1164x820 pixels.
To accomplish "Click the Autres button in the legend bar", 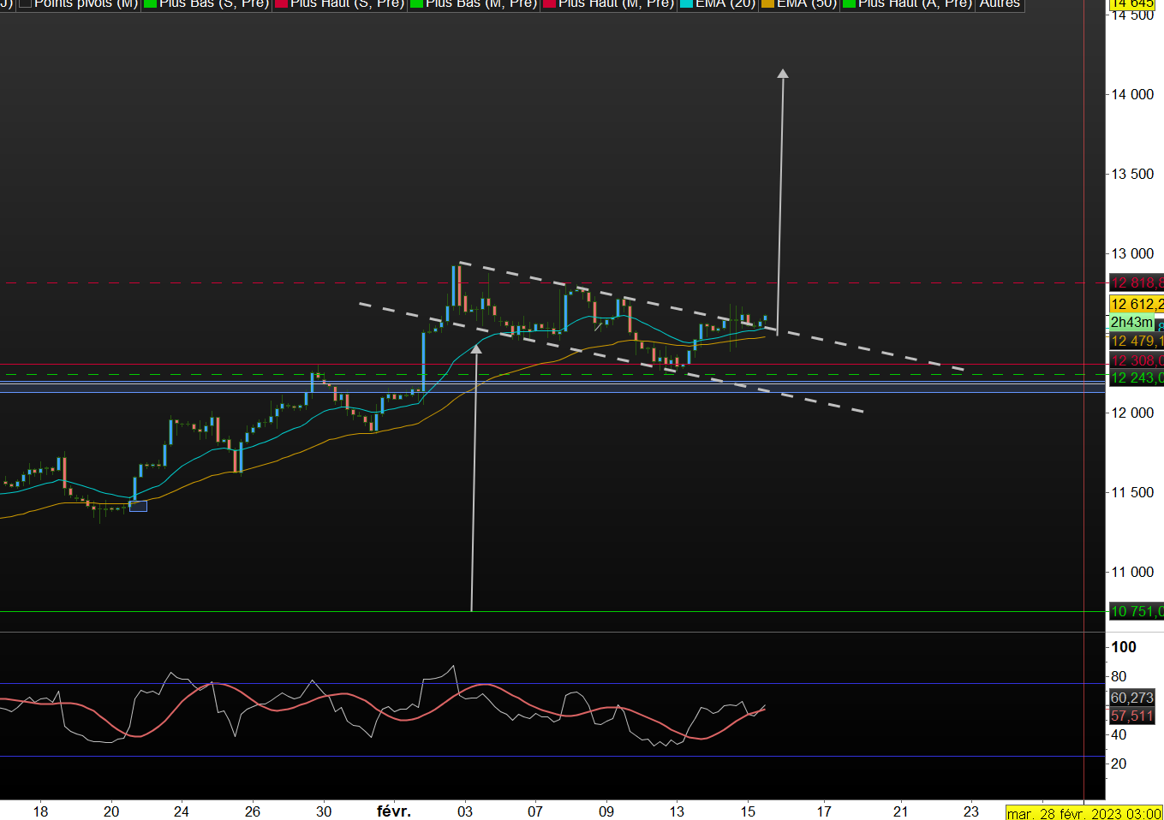I will click(x=1000, y=4).
